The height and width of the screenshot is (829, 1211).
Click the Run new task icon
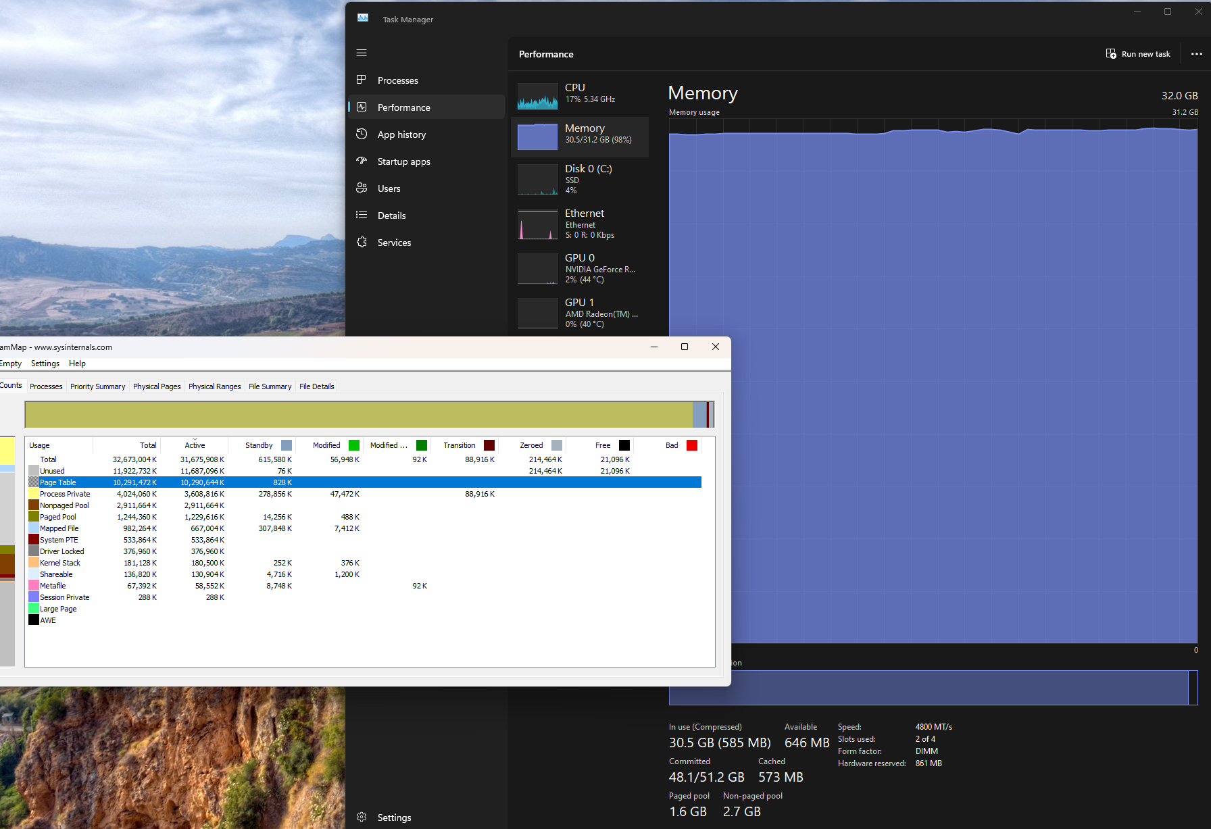[x=1111, y=53]
